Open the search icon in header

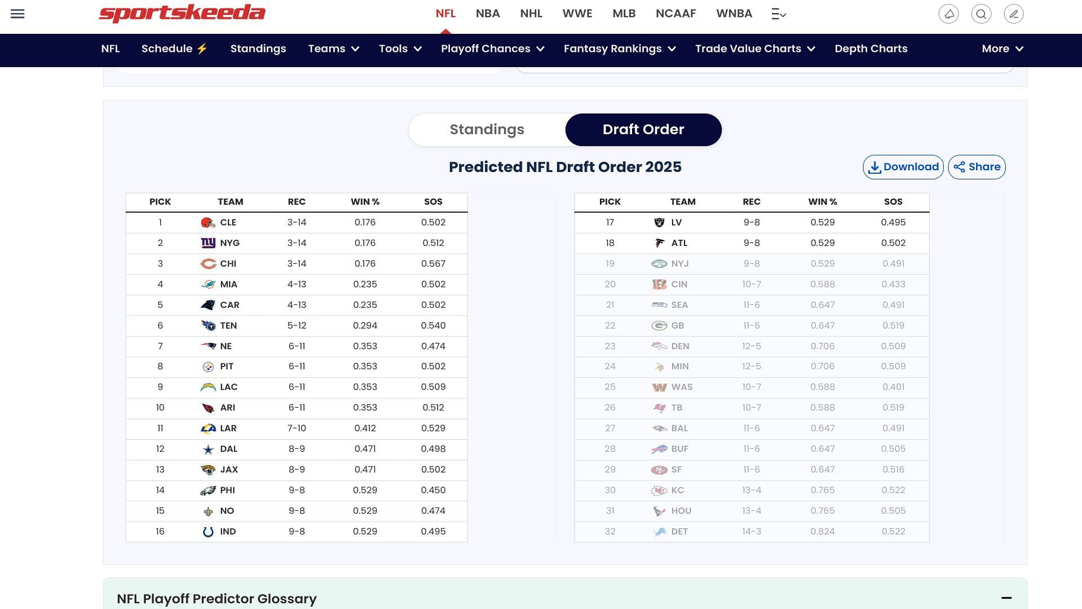point(981,14)
